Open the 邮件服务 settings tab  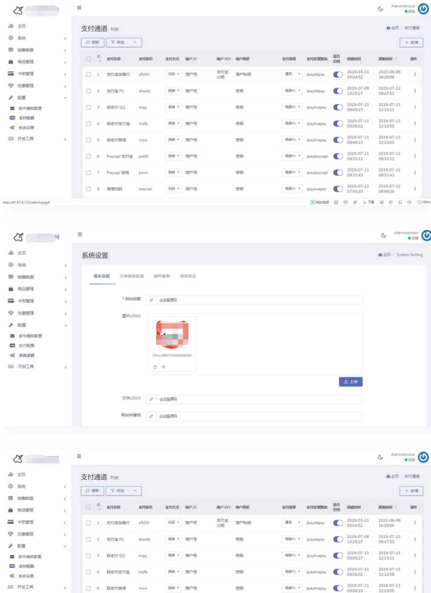[x=162, y=276]
